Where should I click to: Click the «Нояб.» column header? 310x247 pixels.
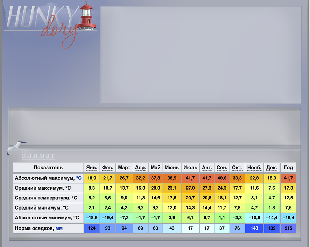pyautogui.click(x=254, y=168)
